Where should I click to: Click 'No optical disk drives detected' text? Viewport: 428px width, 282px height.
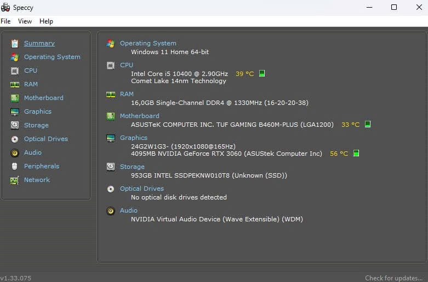(179, 197)
